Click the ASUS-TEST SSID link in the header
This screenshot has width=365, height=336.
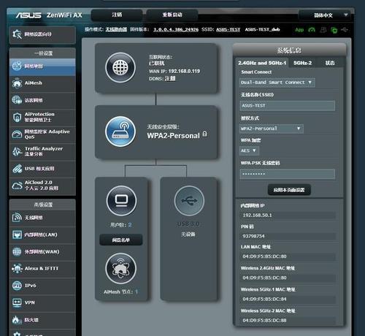228,30
